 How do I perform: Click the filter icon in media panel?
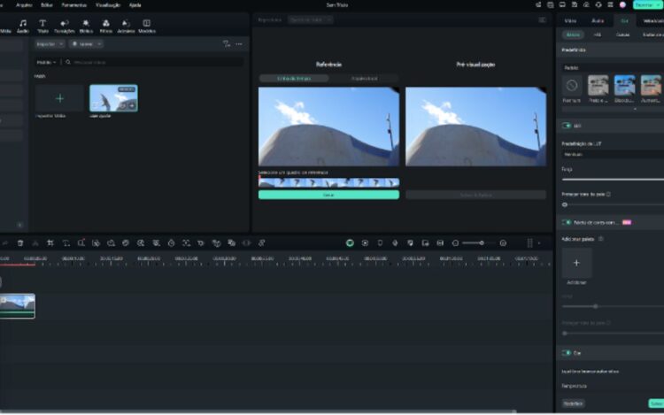(x=227, y=43)
